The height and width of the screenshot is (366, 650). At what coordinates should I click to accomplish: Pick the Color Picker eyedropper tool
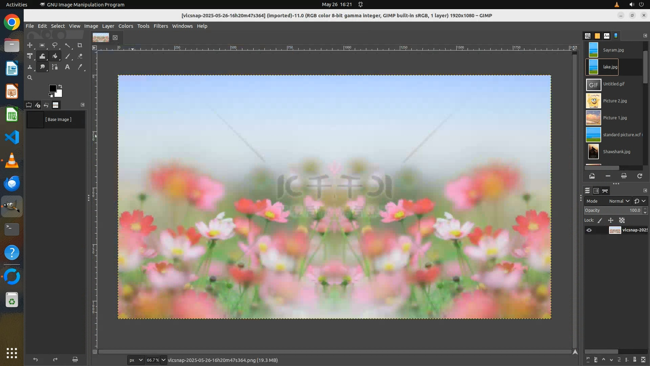(x=80, y=67)
